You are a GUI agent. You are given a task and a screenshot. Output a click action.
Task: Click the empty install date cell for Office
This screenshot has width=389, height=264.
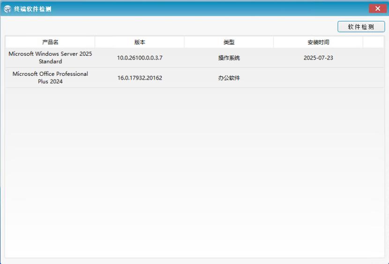point(318,78)
